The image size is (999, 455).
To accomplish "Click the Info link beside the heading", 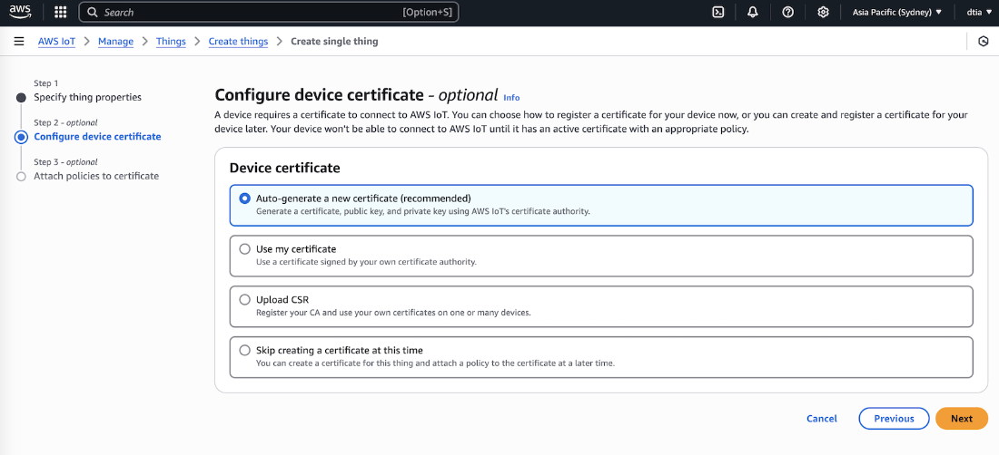I will (x=511, y=97).
